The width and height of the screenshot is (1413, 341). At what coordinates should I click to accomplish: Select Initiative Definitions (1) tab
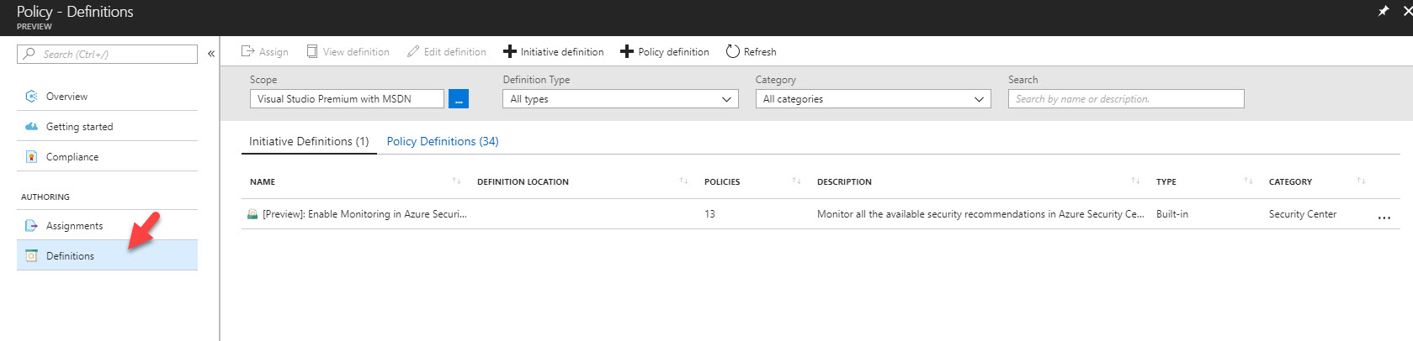tap(309, 141)
